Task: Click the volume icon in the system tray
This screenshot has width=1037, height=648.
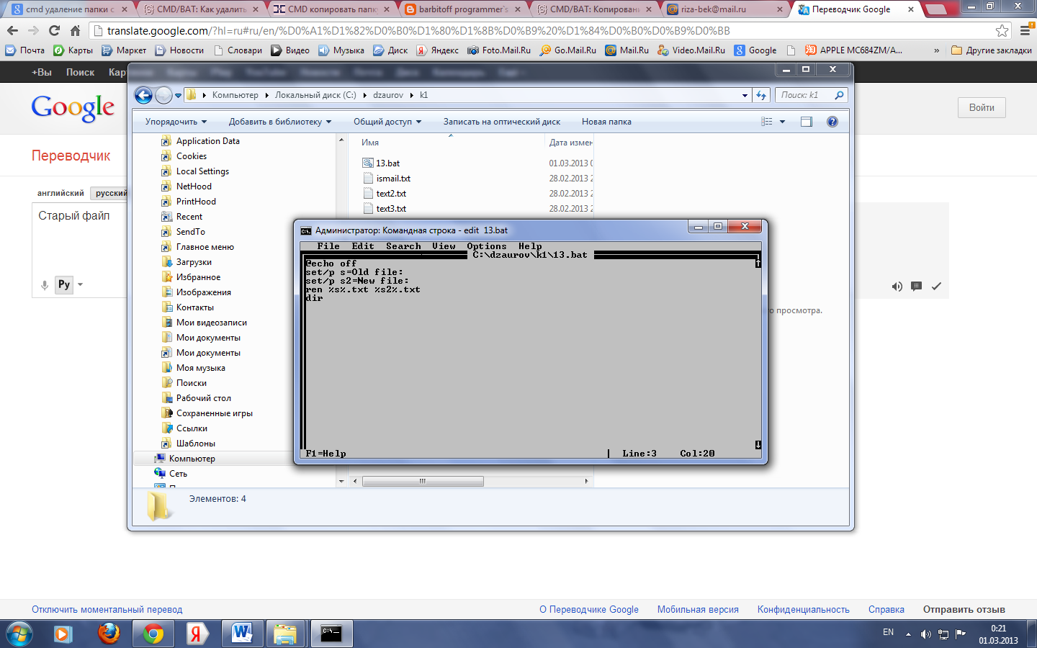Action: pyautogui.click(x=926, y=634)
